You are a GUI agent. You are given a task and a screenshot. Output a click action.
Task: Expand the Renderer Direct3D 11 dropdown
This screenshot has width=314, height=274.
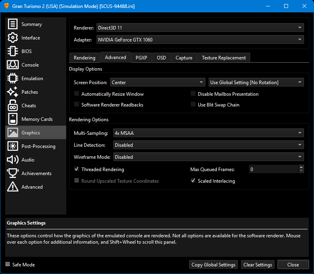pyautogui.click(x=200, y=28)
